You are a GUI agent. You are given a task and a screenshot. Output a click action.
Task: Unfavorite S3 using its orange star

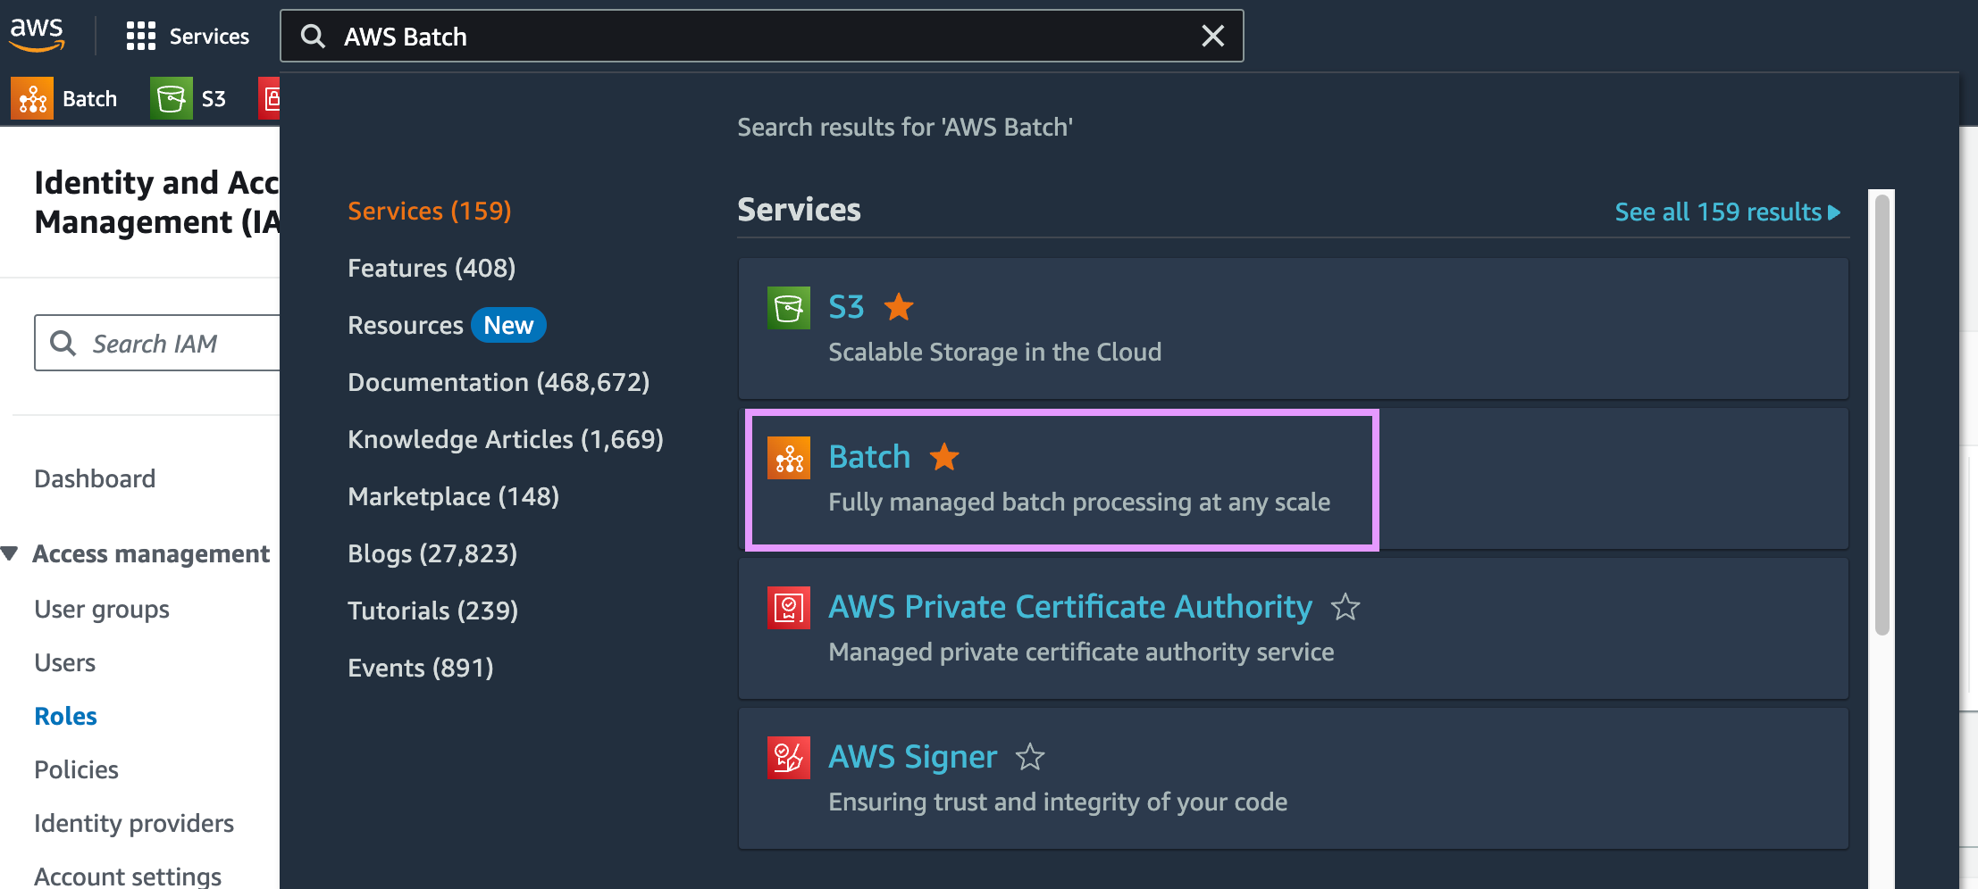click(898, 308)
